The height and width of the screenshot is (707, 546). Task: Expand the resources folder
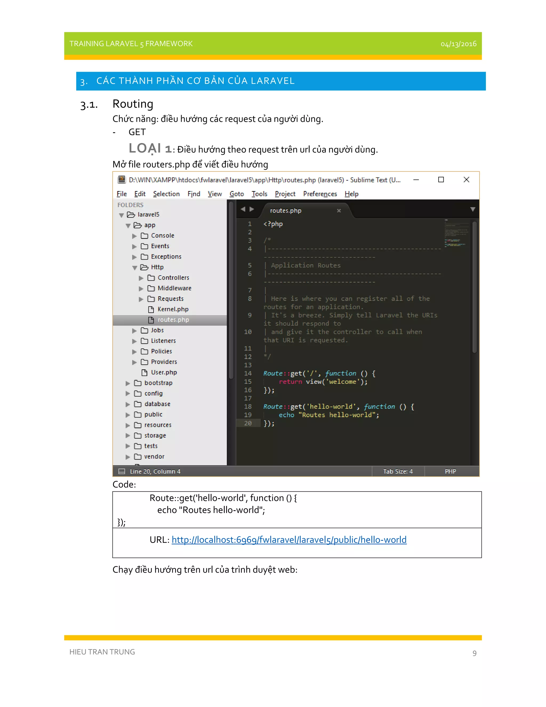128,425
